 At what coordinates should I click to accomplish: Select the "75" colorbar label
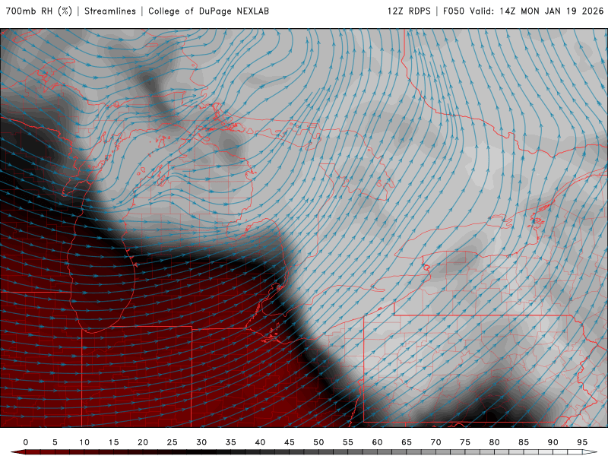coord(465,442)
